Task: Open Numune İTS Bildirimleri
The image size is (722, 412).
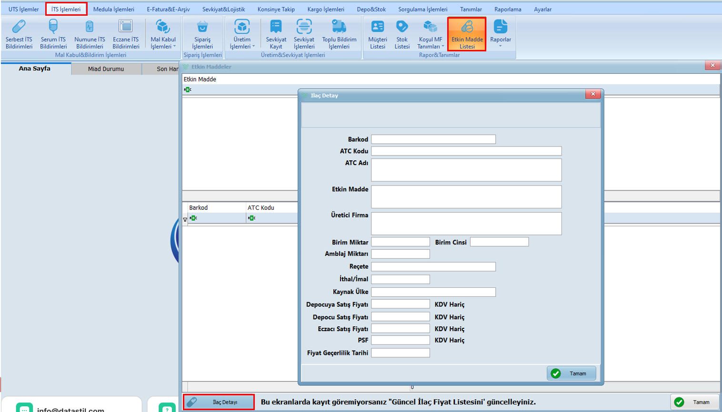Action: [90, 34]
